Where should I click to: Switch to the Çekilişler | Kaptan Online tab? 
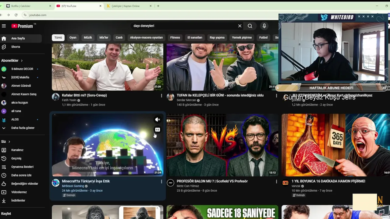(129, 6)
